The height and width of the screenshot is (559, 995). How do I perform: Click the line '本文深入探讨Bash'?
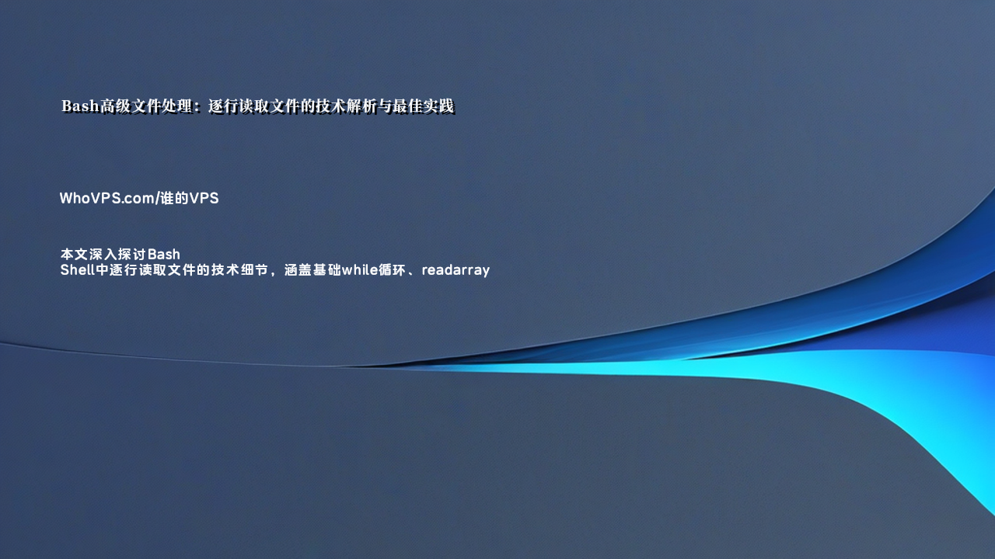120,254
